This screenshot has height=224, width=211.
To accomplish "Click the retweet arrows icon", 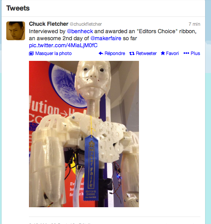I will (132, 53).
